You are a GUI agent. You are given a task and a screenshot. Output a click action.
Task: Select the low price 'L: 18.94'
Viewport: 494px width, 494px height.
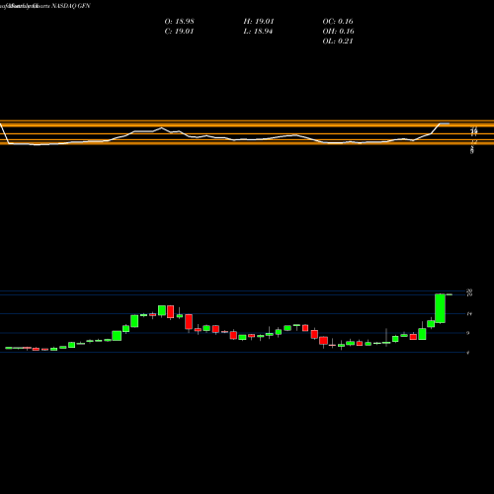(258, 32)
